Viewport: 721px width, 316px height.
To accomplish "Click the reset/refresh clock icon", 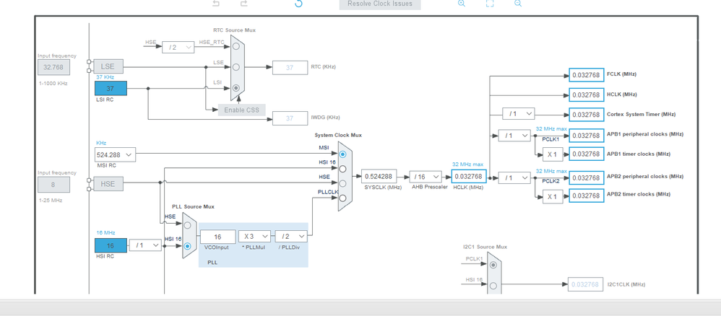I will (298, 4).
